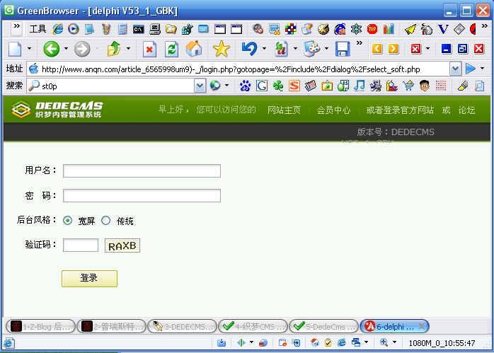Click the Save floppy disk icon
This screenshot has height=353, width=494.
click(x=343, y=49)
